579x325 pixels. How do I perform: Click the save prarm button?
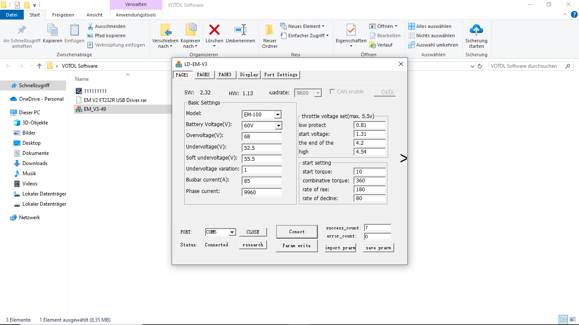378,248
